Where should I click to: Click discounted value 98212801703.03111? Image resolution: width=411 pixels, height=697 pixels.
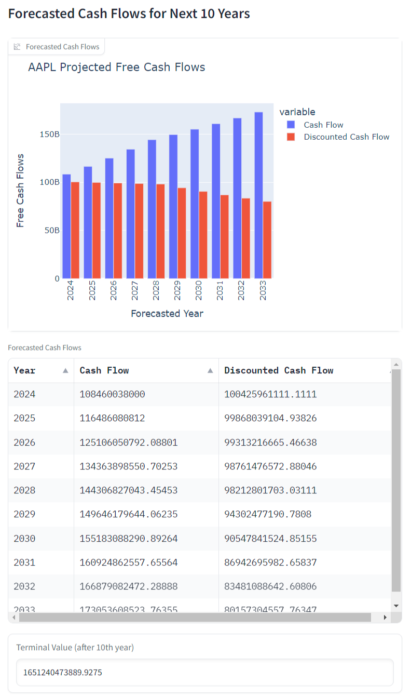coord(270,490)
